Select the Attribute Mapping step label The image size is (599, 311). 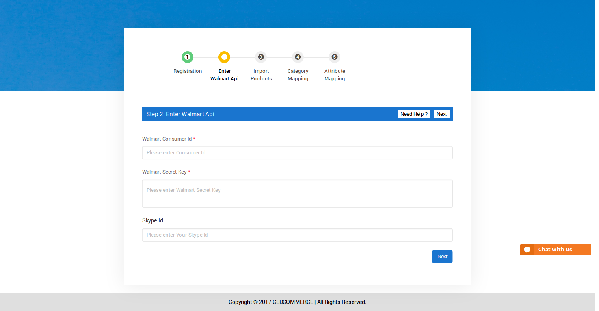tap(335, 75)
